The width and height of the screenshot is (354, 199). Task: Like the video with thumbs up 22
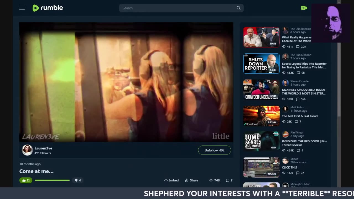point(26,180)
